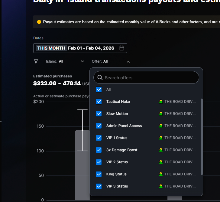Click the island icon beside 3x Damage Boost
Viewport: 220px width, 202px height.
coord(161,150)
